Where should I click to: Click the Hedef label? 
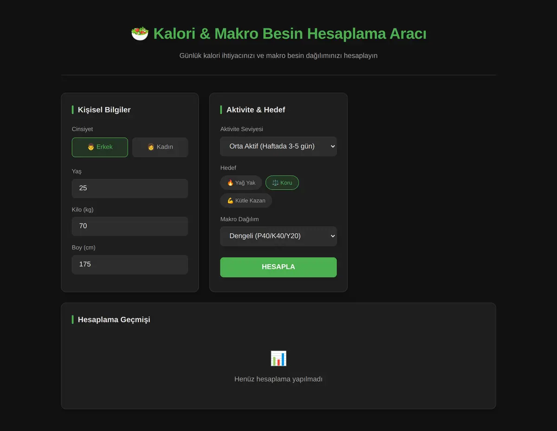(x=228, y=168)
